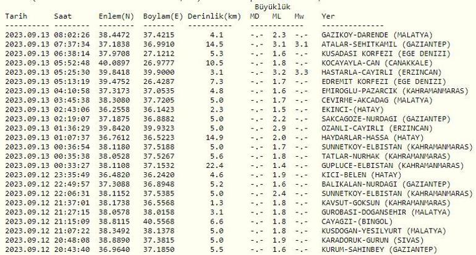Select location ATALAR-SEHITKAMIL (GAZIANTEP)
The width and height of the screenshot is (476, 255).
tap(386, 44)
